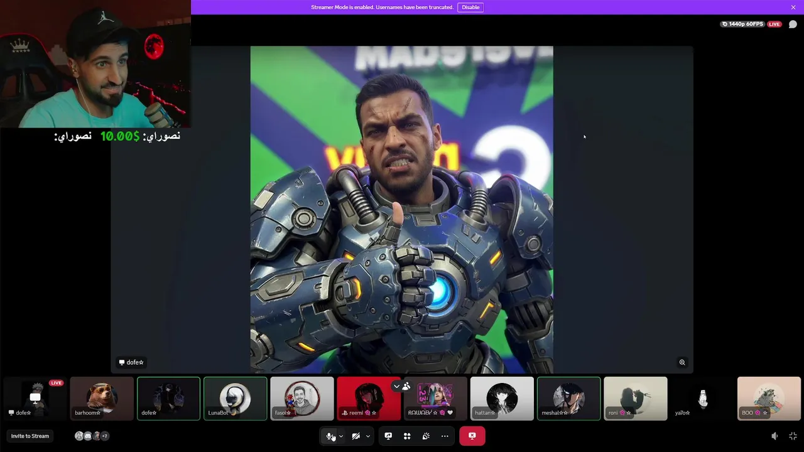
Task: Select the yaTo participant tile
Action: [702, 399]
